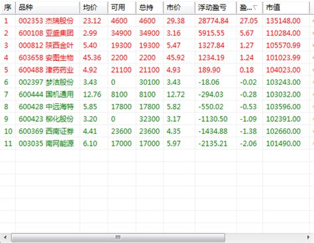Click market value 104023.00
This screenshot has width=314, height=243.
pos(284,70)
